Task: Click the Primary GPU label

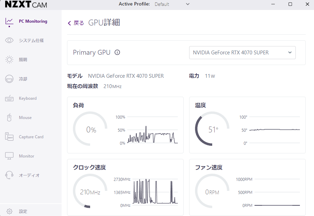Action: coord(91,52)
